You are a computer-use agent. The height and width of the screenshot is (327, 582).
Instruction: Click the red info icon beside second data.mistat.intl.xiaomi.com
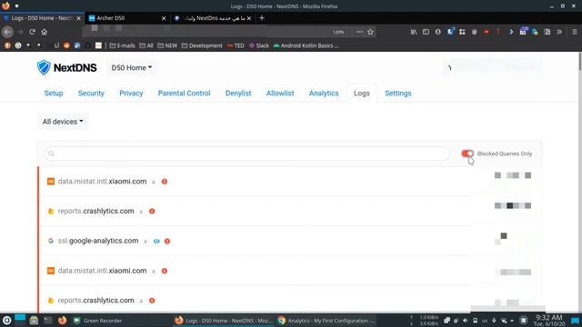pos(165,271)
